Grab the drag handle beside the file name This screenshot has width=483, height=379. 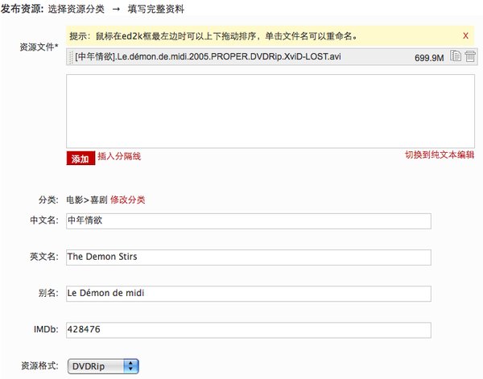click(x=71, y=56)
